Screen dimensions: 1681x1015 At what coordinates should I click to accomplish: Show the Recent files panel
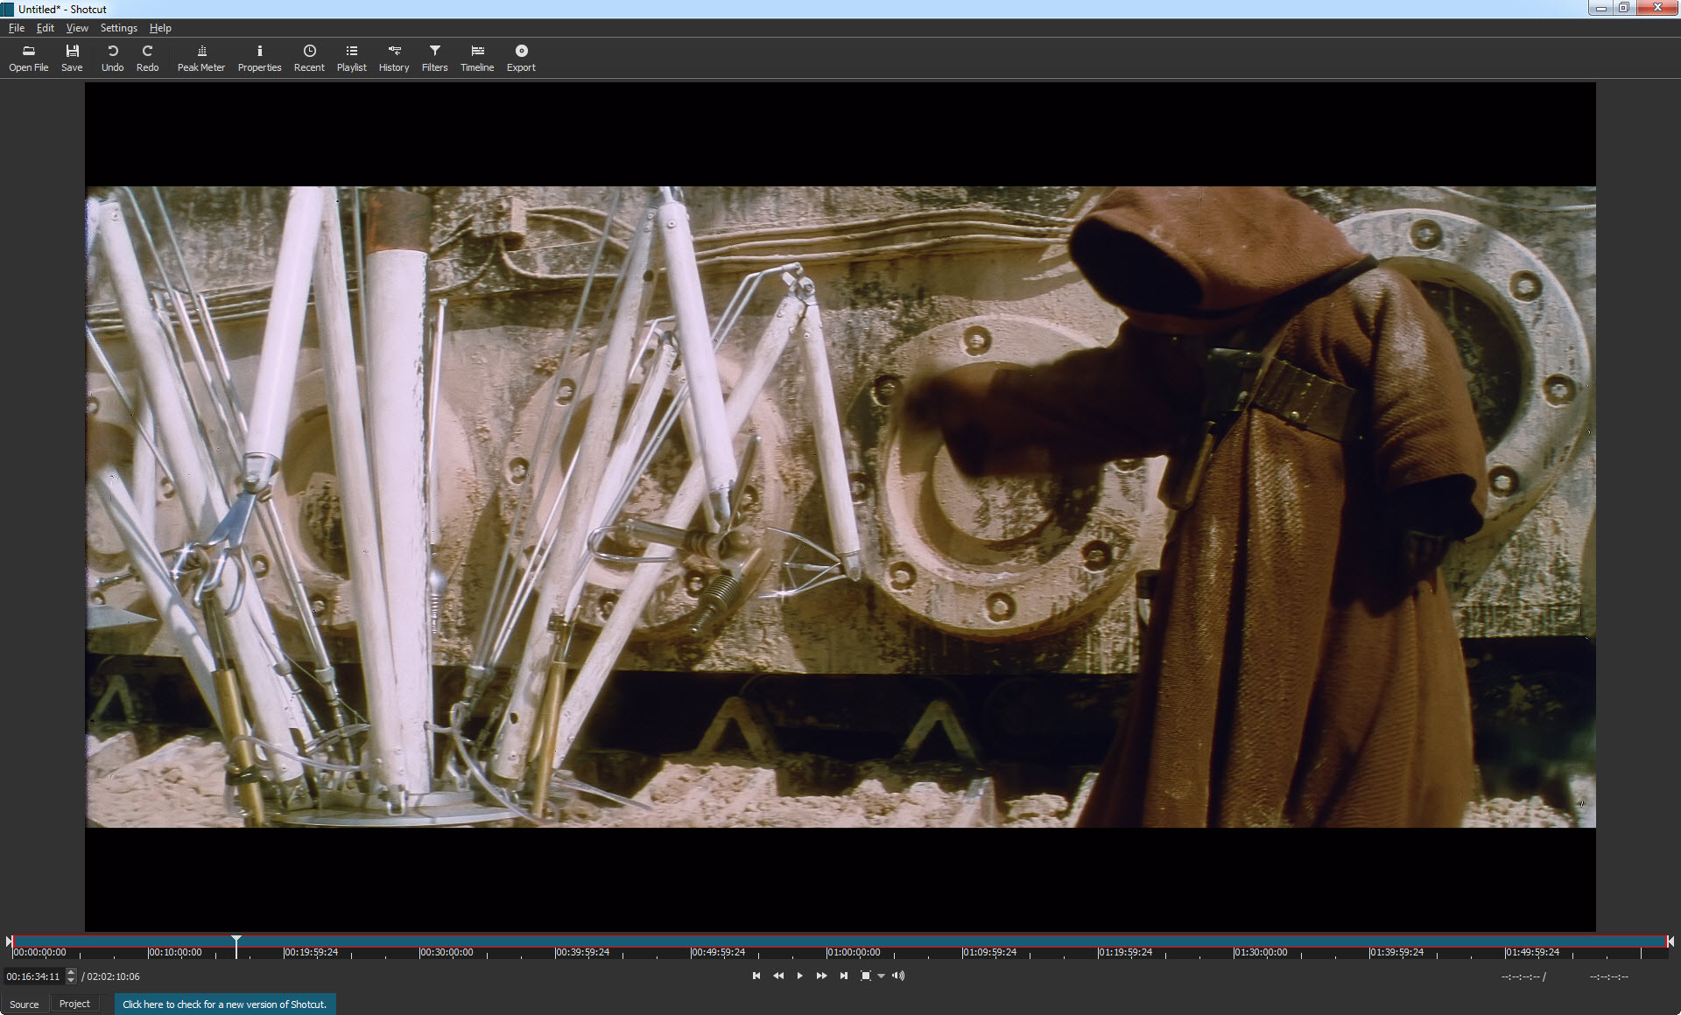309,59
